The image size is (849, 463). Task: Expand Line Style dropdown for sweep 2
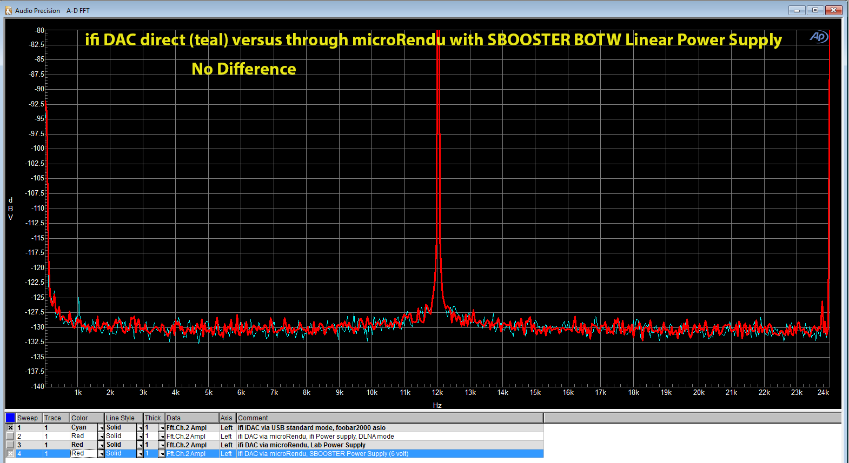pos(141,437)
